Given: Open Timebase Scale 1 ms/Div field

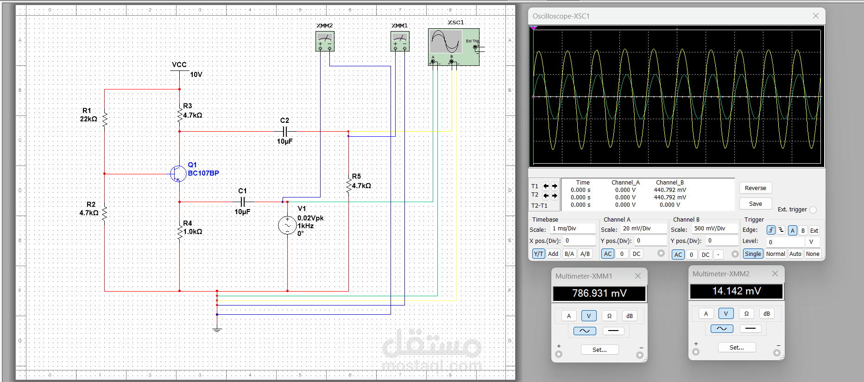Looking at the screenshot, I should tap(573, 229).
